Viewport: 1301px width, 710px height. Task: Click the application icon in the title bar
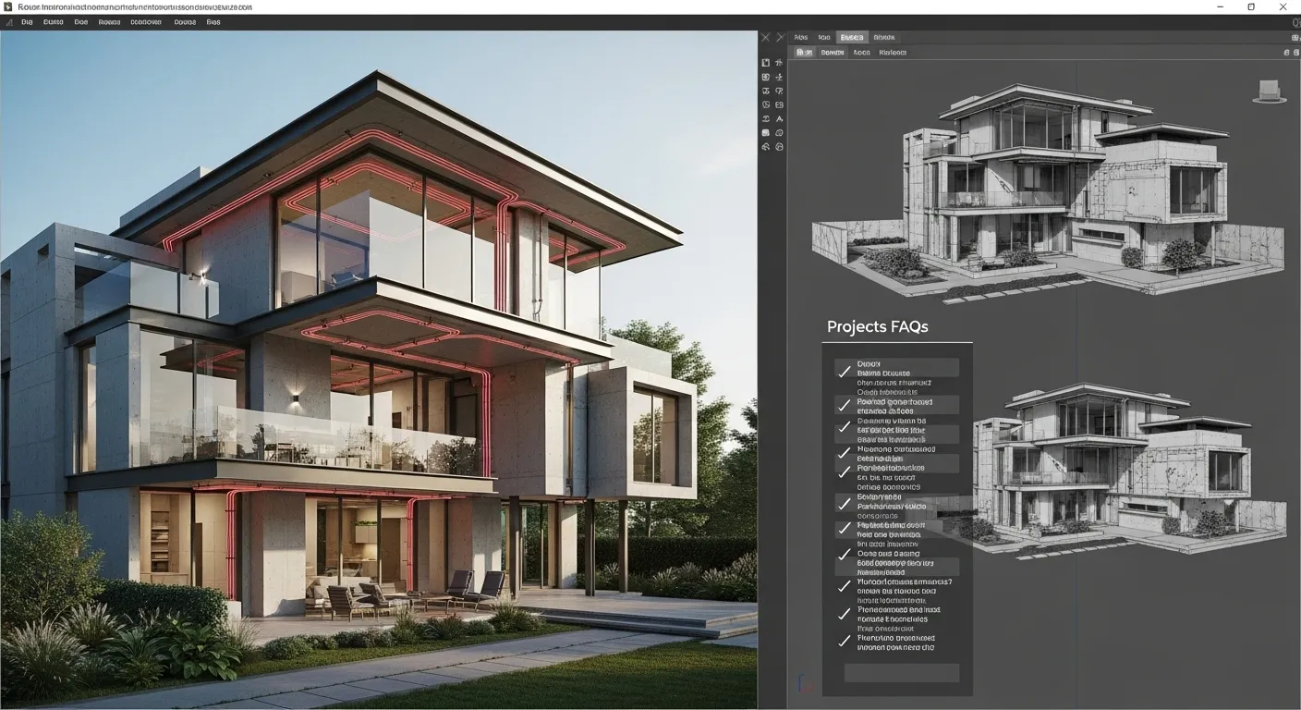[x=8, y=6]
